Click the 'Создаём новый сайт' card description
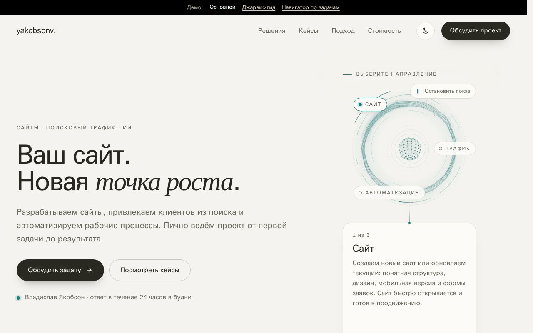Viewport: 533px width, 333px height. pyautogui.click(x=409, y=283)
